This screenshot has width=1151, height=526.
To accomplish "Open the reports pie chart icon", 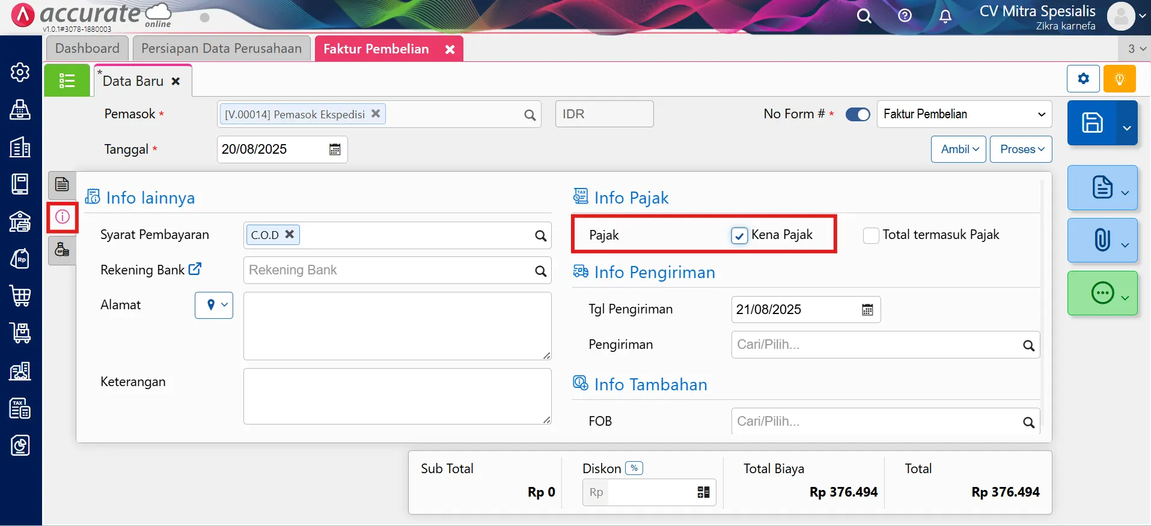I will (x=20, y=446).
